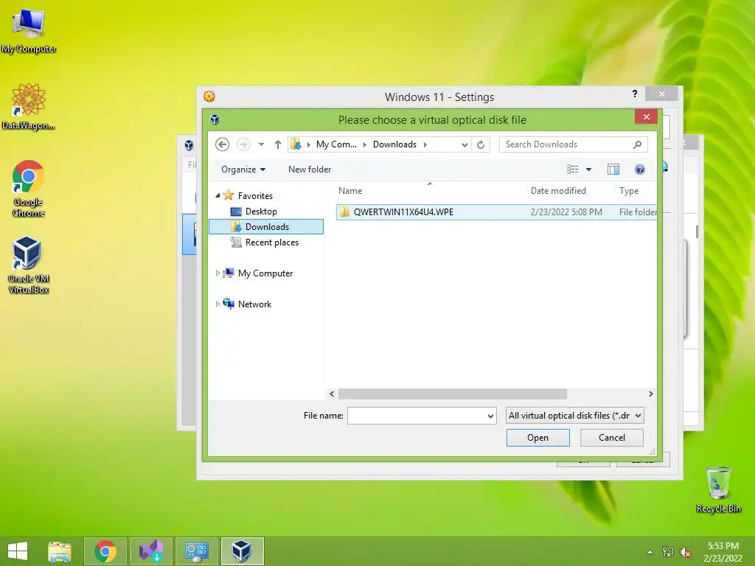The image size is (755, 566).
Task: Click the network tray icon
Action: click(668, 552)
